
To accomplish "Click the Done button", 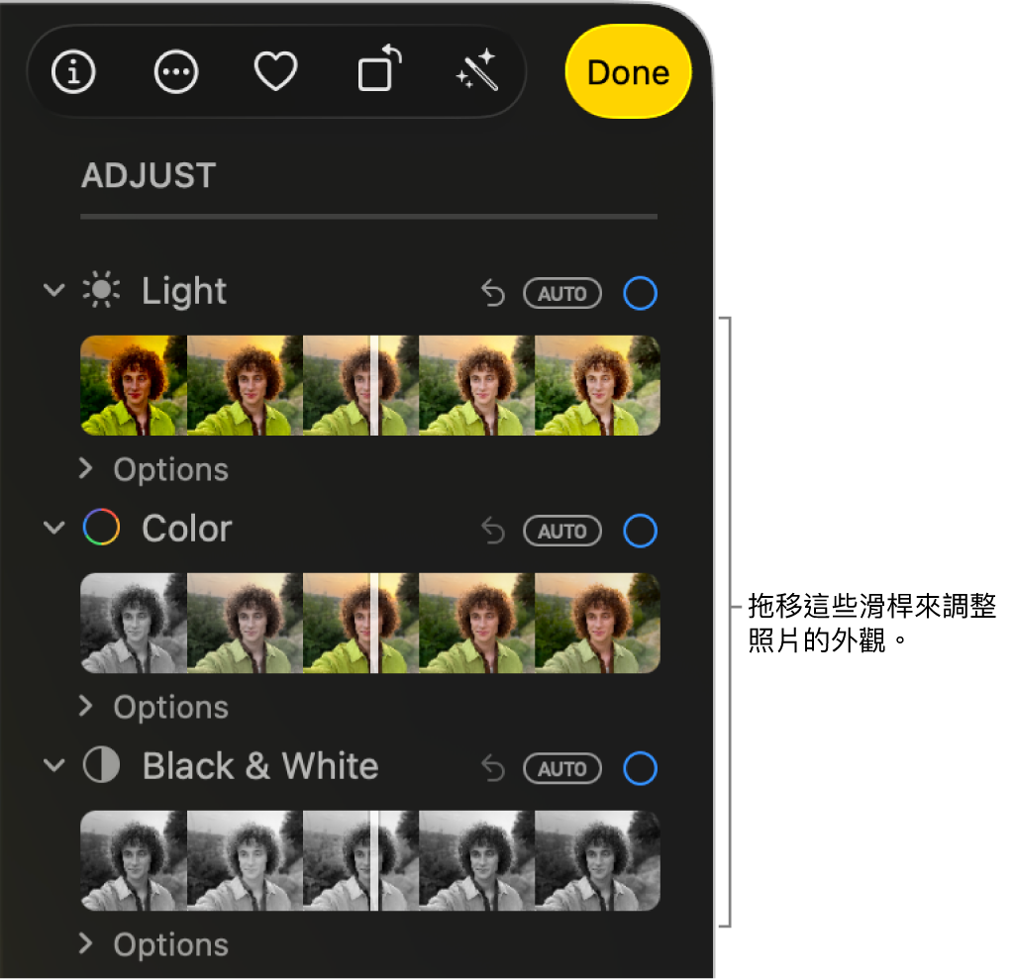I will 628,71.
